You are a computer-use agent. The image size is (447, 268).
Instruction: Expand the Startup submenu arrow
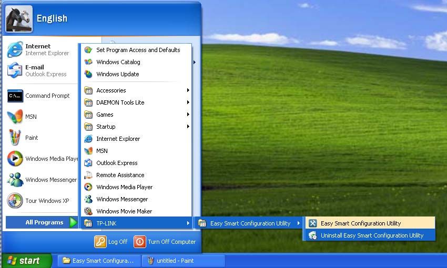click(x=188, y=127)
